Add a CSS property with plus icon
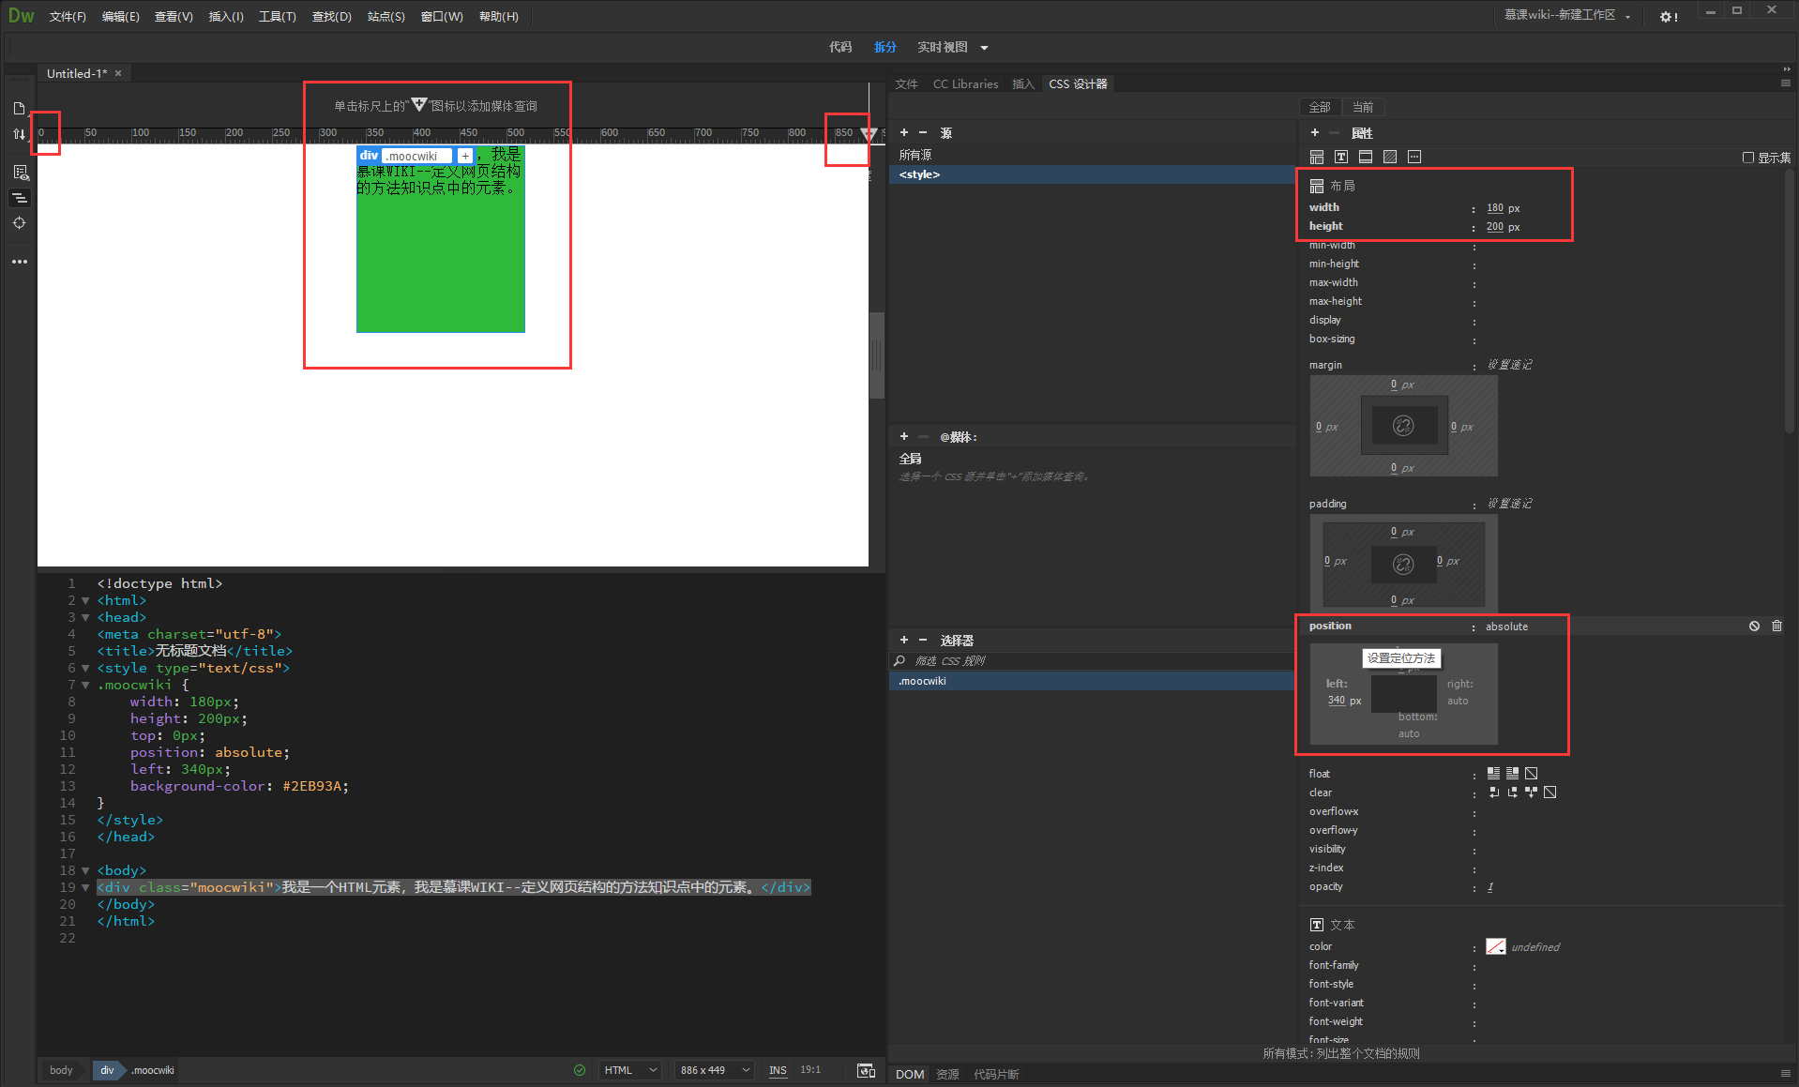 click(1314, 133)
